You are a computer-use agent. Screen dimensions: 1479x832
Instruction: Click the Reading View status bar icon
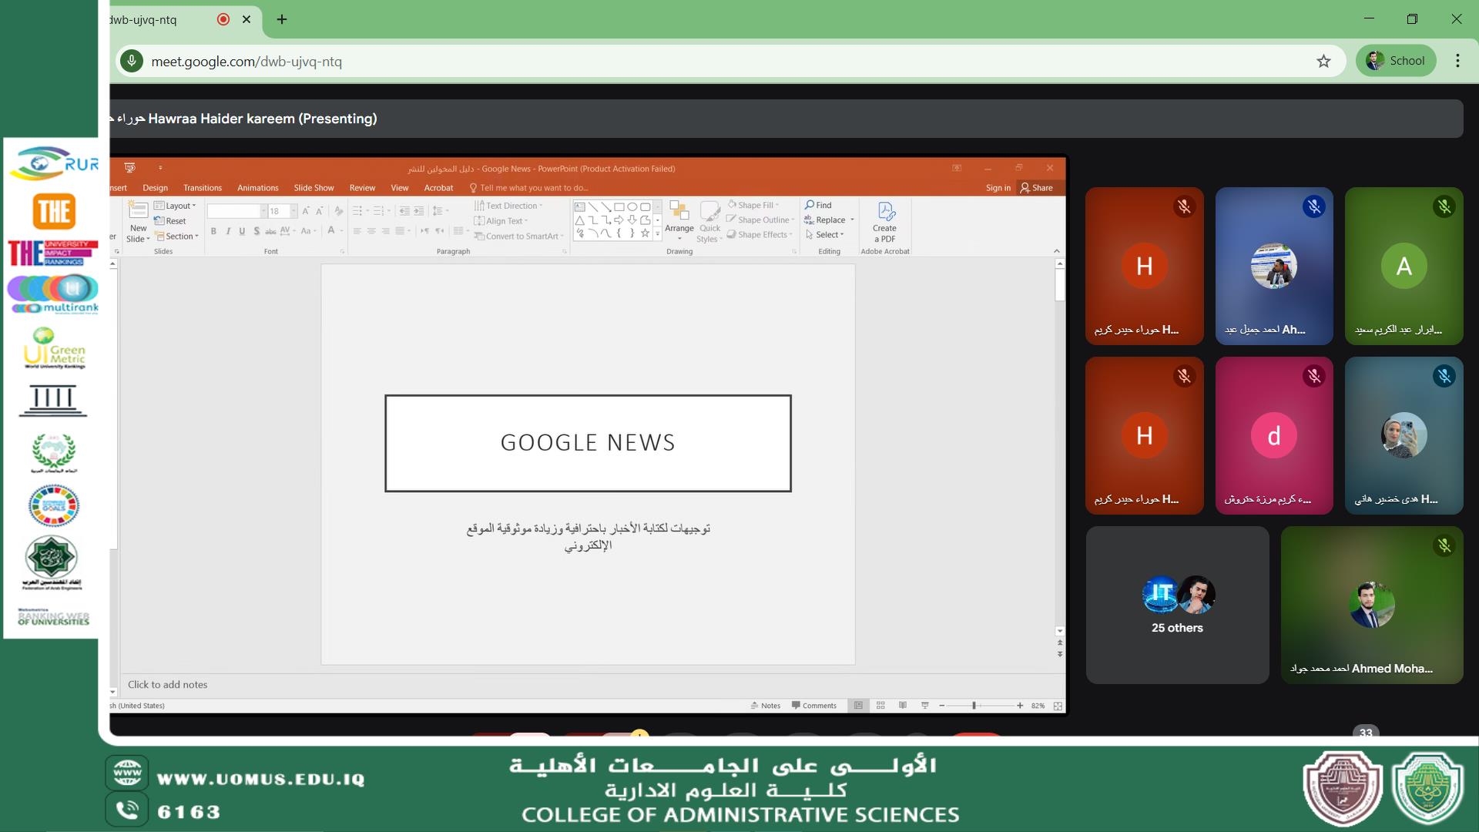pos(903,706)
